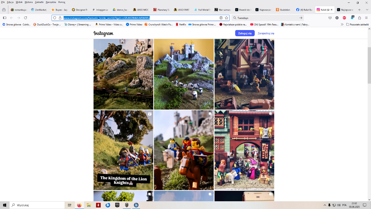Click the Zaloguj się button
371x209 pixels.
point(245,33)
